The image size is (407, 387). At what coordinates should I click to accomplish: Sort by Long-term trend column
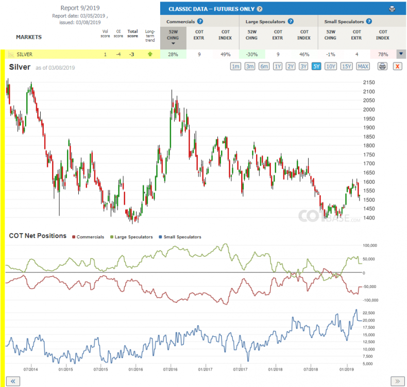pyautogui.click(x=150, y=36)
